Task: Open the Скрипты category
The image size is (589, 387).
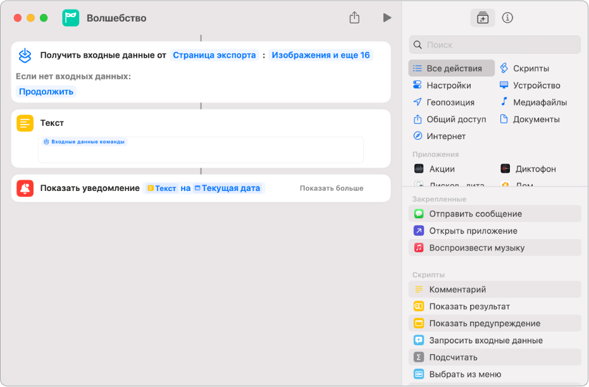Action: [x=530, y=68]
